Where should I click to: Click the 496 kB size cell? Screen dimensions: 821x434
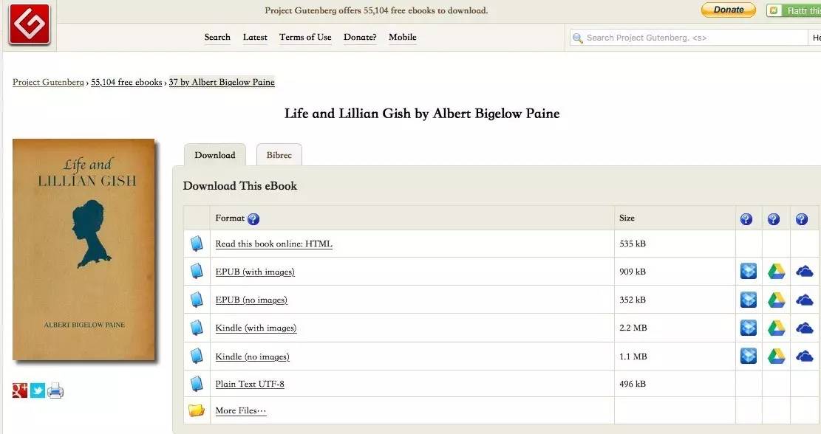click(675, 384)
